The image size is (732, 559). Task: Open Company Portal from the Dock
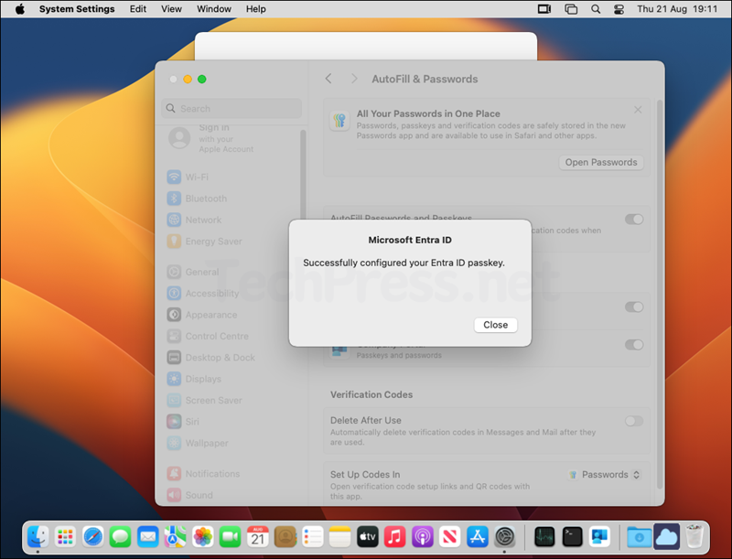pos(599,537)
